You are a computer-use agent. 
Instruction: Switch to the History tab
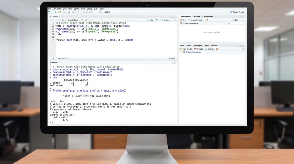(197, 16)
